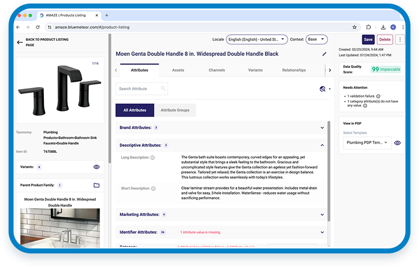Screen dimensions: 419x267
Task: Click the attribute search filter icon
Action: pos(322,89)
